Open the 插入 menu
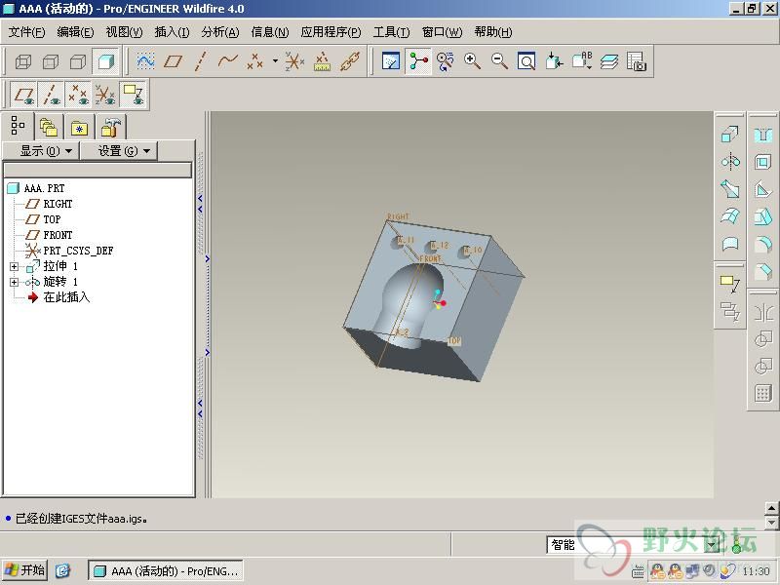Image resolution: width=780 pixels, height=585 pixels. (x=172, y=32)
